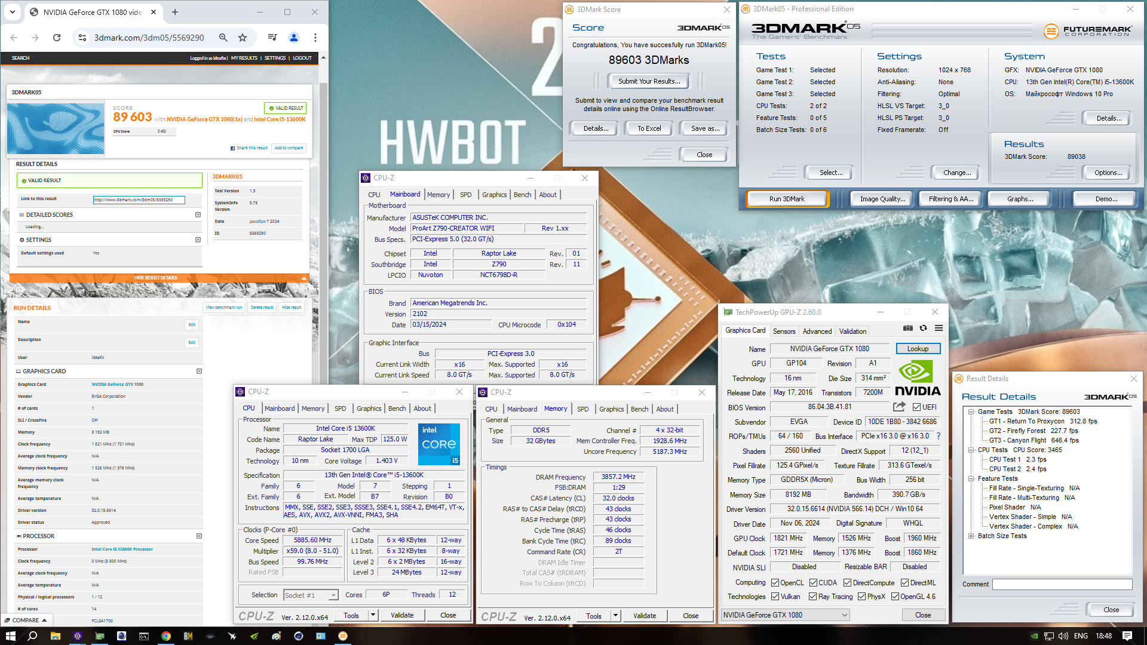Click command prompt icon in taskbar
This screenshot has width=1147, height=645.
pos(144,636)
